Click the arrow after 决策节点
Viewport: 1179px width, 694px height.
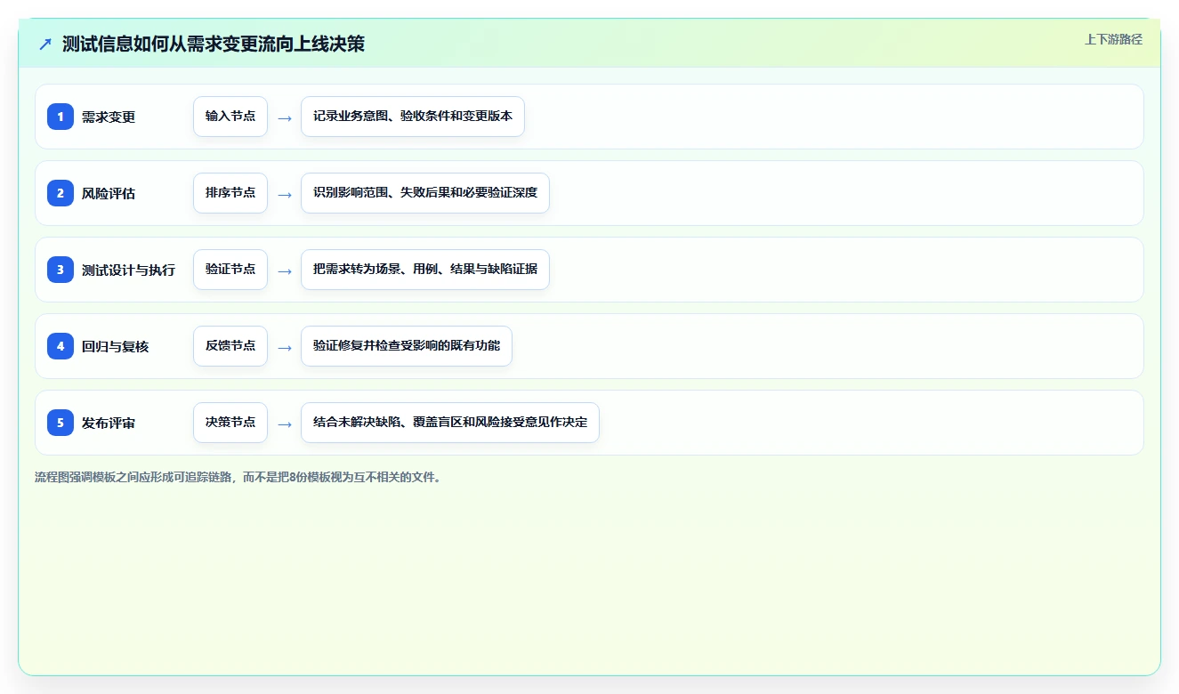[285, 424]
